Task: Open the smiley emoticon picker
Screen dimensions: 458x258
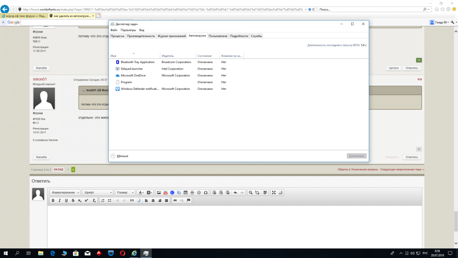Action: [x=199, y=193]
